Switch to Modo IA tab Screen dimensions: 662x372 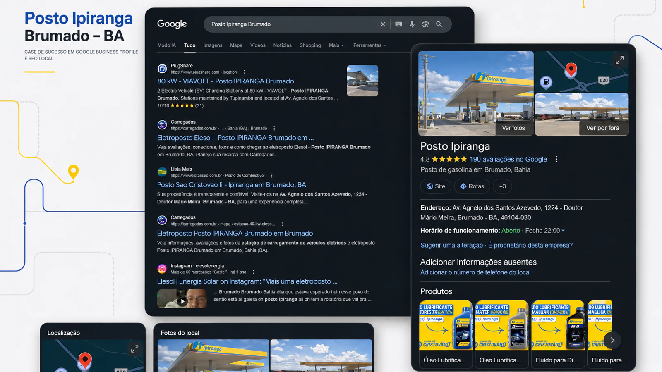(x=166, y=45)
